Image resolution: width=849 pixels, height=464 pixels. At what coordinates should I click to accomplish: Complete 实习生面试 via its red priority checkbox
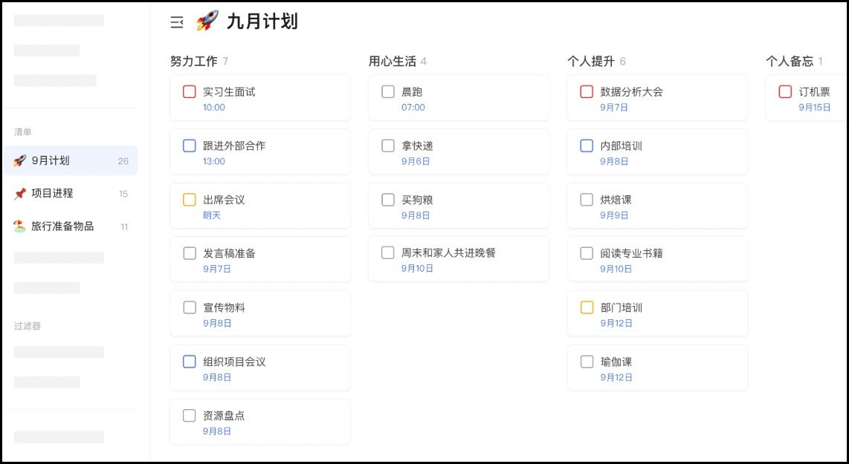point(189,91)
